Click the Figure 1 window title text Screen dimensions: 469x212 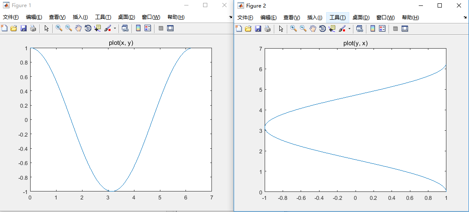coord(21,5)
